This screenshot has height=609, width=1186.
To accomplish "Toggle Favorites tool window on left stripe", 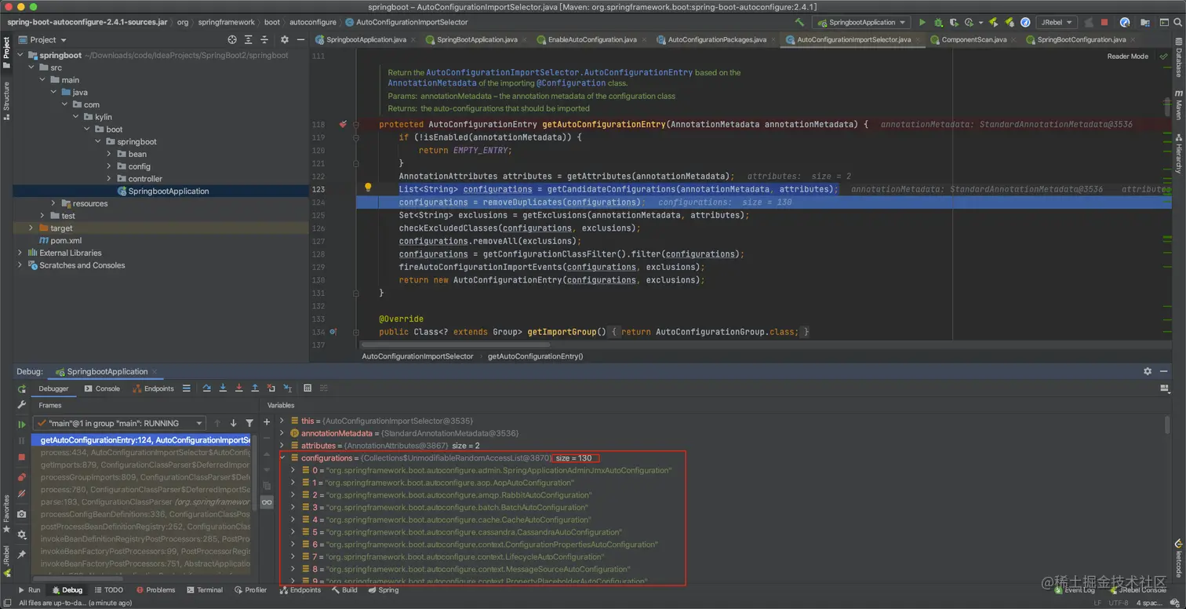I will click(6, 512).
